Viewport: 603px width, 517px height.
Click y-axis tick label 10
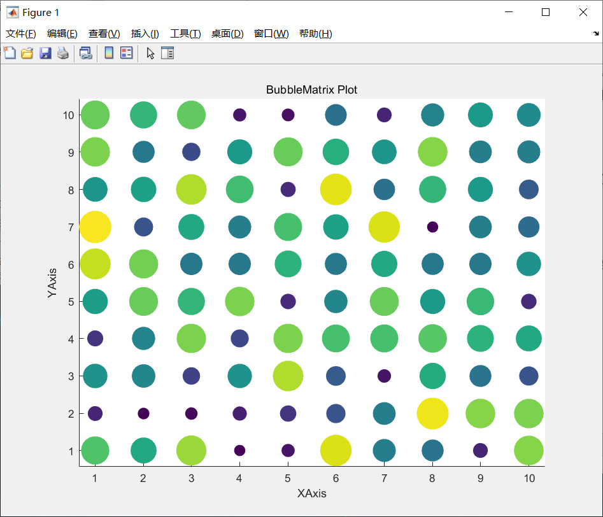69,115
